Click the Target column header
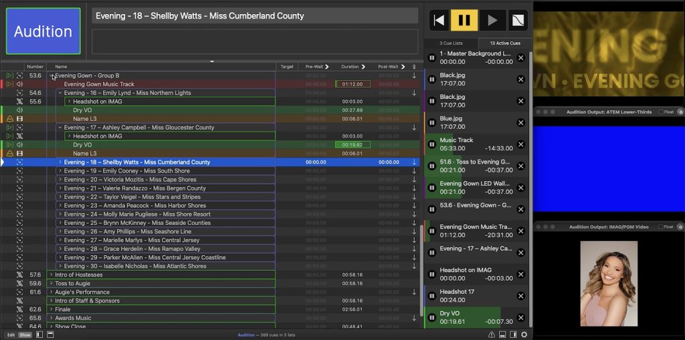 point(287,67)
